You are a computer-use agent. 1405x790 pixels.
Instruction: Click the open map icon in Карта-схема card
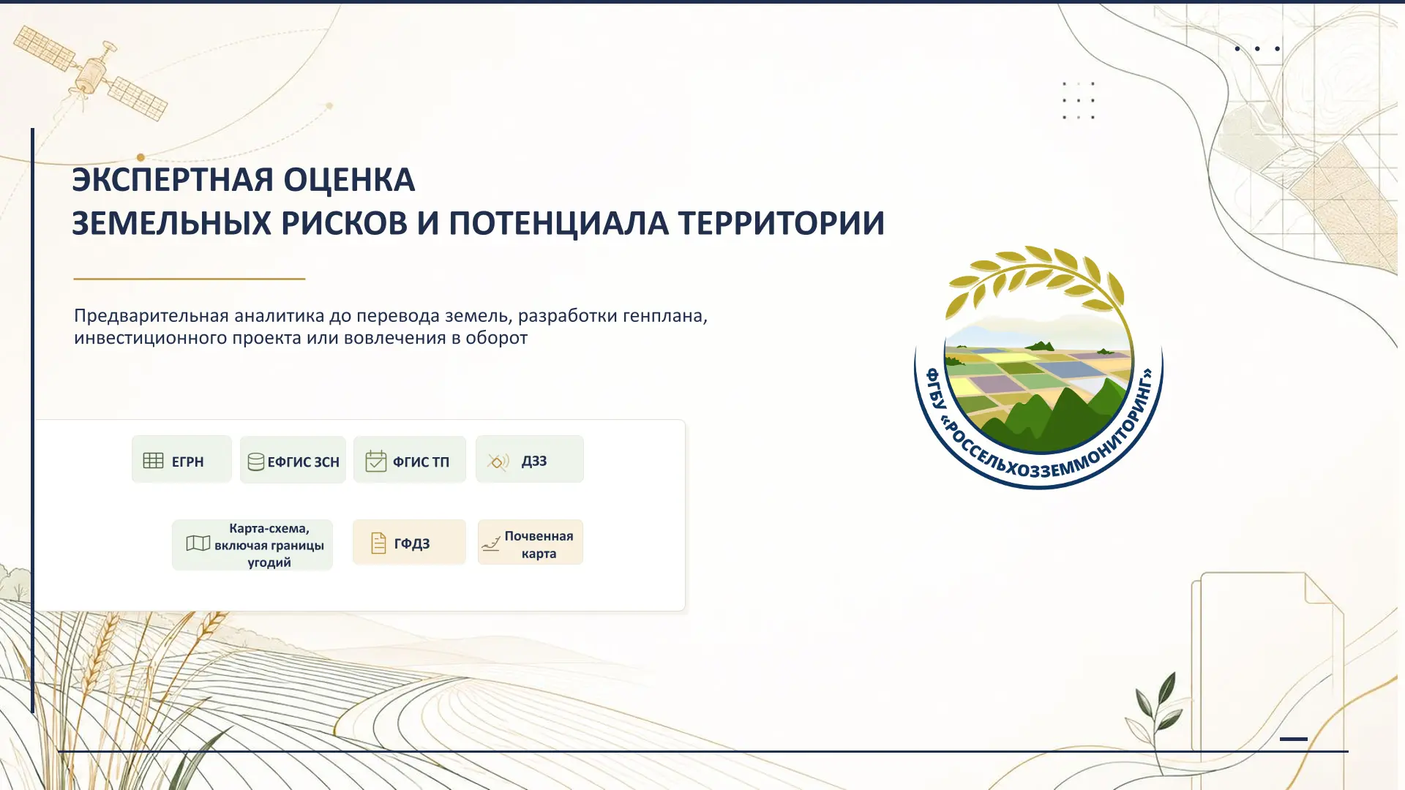(198, 543)
